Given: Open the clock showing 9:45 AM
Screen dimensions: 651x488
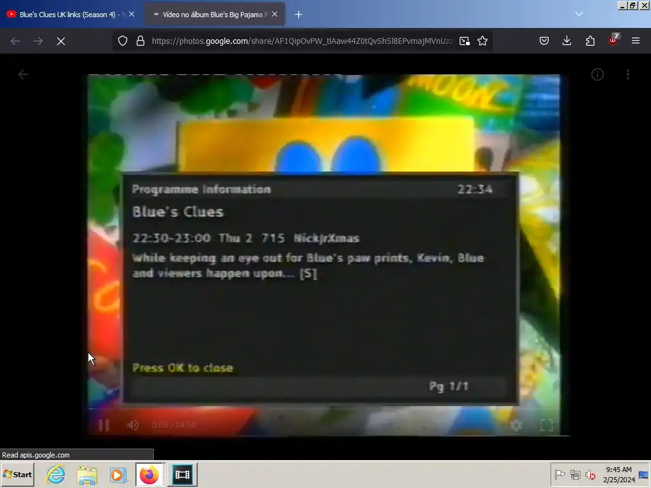Looking at the screenshot, I should (619, 475).
